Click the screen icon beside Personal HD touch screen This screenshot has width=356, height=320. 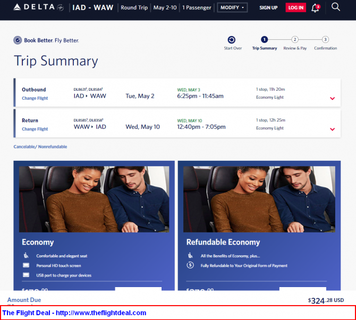pos(26,265)
